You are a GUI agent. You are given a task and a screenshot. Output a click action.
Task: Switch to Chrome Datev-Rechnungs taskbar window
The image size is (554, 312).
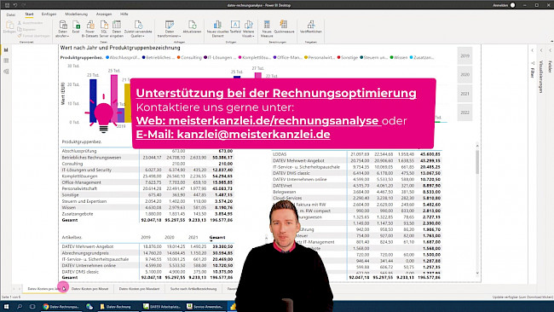point(61,306)
